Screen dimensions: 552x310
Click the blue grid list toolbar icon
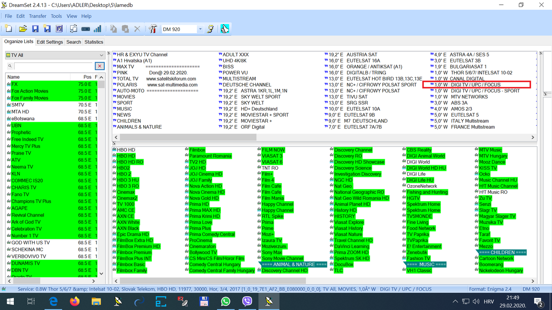tap(59, 29)
